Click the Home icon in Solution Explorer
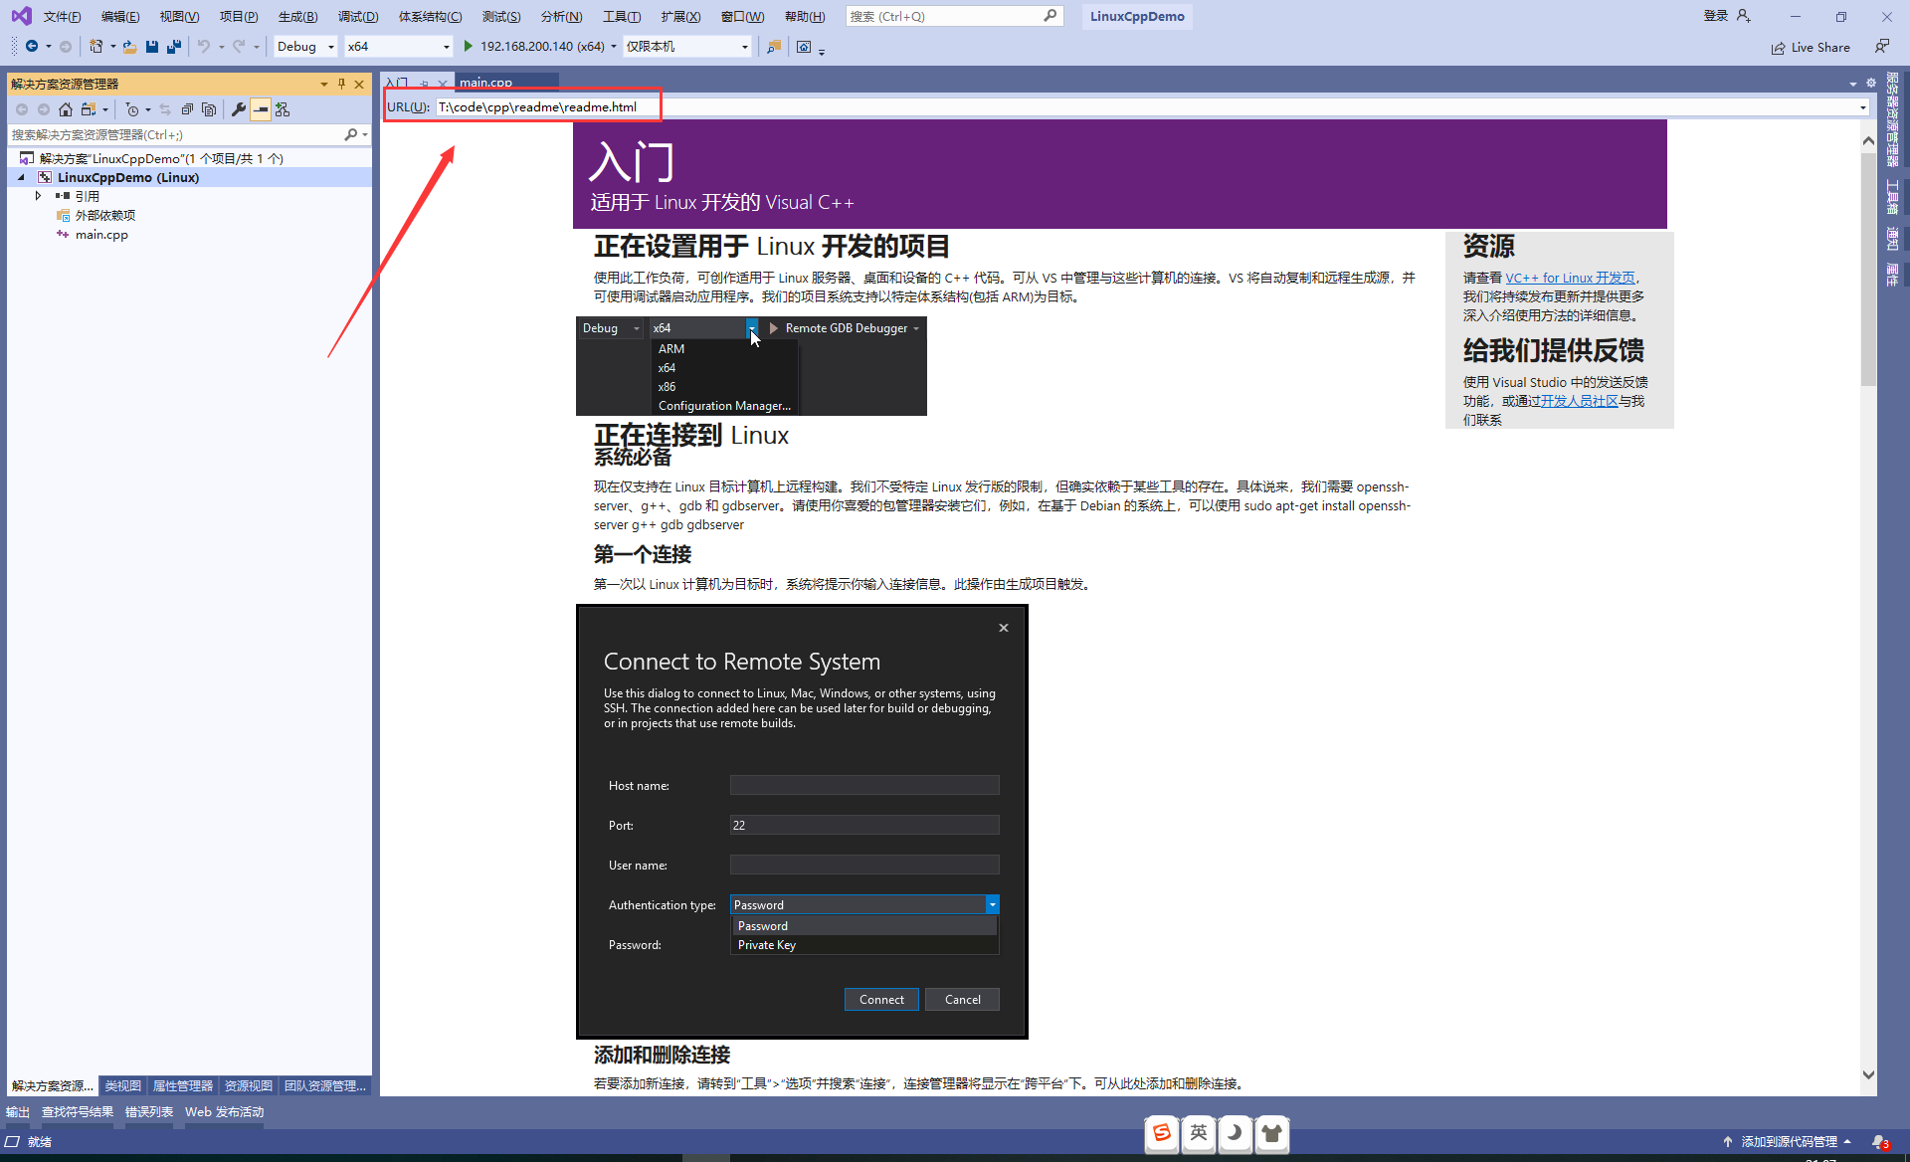Screen dimensions: 1910x1162 [x=66, y=109]
